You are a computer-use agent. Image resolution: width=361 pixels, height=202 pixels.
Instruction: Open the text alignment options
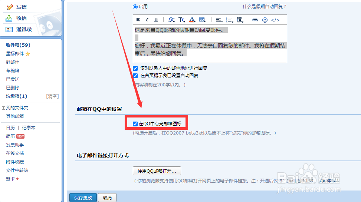(x=219, y=20)
